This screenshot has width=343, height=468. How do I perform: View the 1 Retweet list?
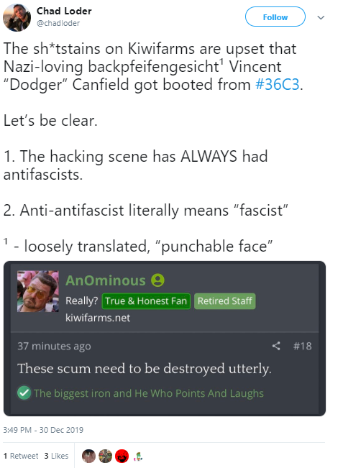pos(21,456)
